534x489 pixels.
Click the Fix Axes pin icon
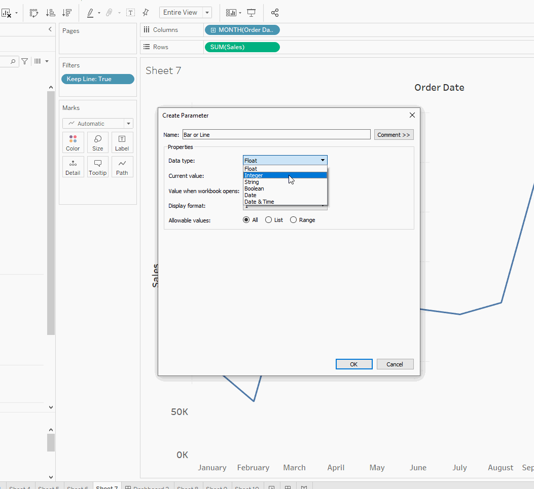pyautogui.click(x=146, y=13)
